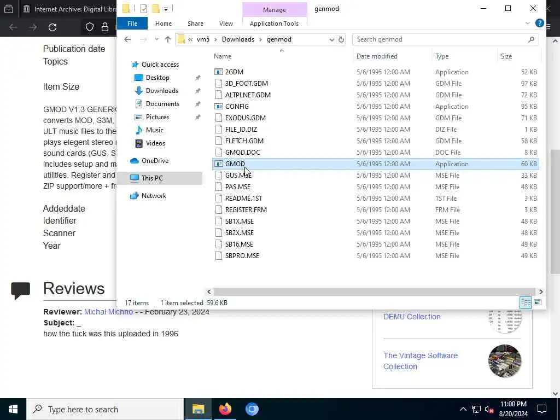Sort files by Date modified column
560x420 pixels.
point(377,56)
